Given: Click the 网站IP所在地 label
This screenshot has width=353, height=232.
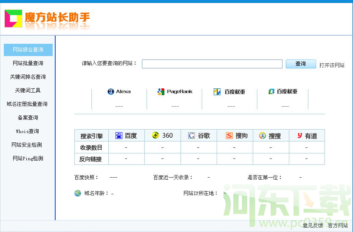Looking at the screenshot, I should click(201, 193).
